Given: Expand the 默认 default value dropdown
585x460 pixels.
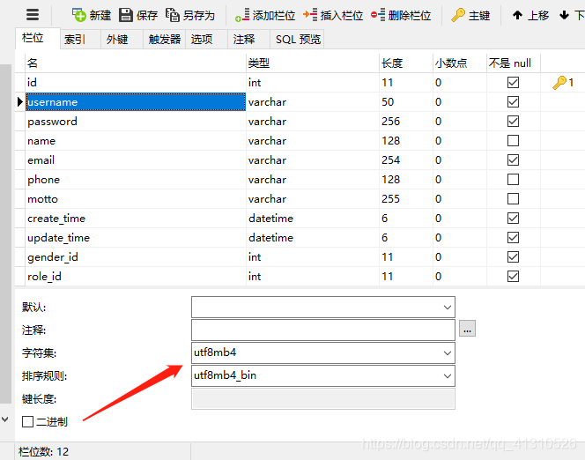Looking at the screenshot, I should (448, 308).
